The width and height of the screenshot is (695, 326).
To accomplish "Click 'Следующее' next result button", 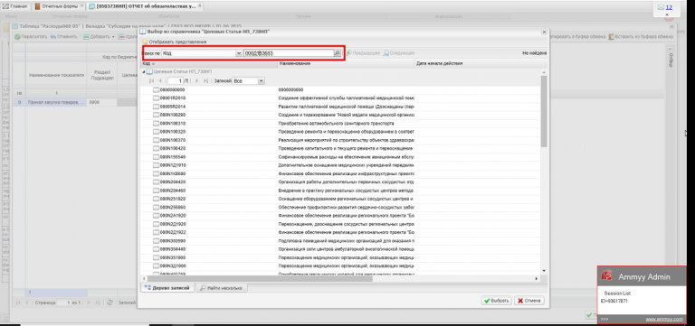I will point(399,53).
